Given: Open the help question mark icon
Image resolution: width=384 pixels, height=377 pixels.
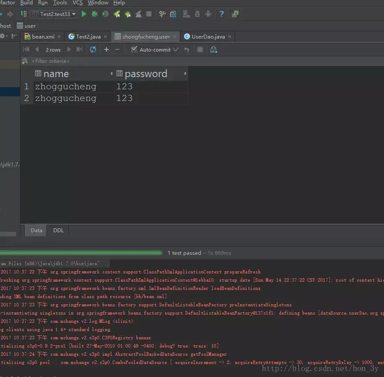Looking at the screenshot, I should click(221, 14).
